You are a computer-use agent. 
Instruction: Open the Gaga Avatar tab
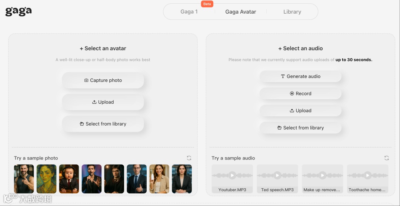[x=241, y=12]
